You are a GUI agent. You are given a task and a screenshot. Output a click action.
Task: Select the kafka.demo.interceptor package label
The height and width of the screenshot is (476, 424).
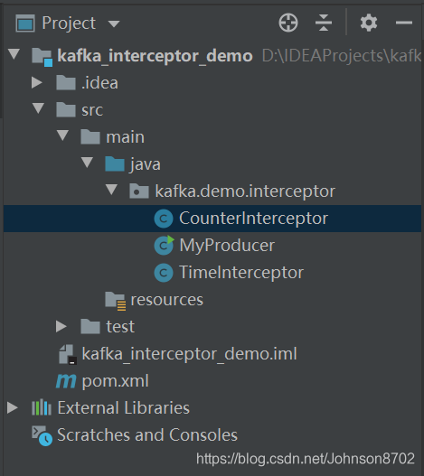click(245, 191)
